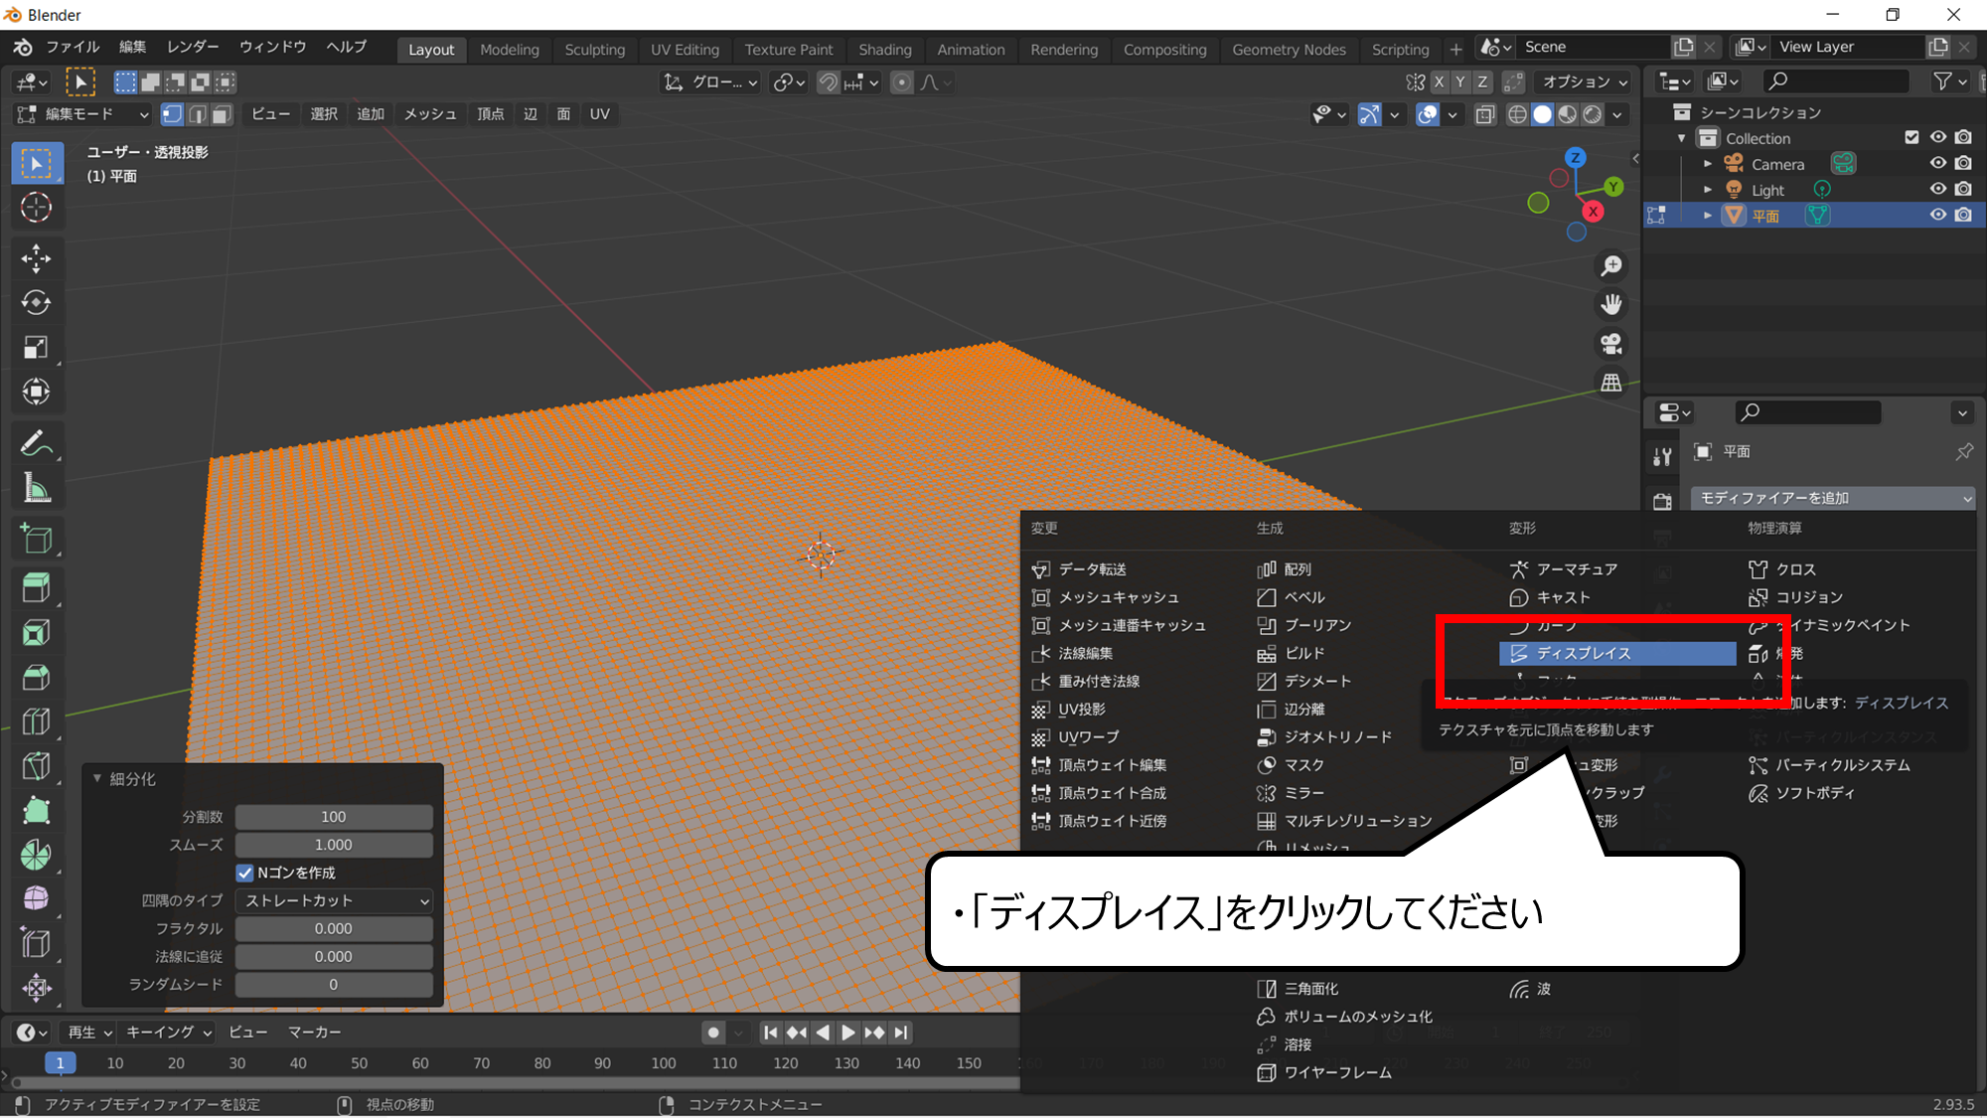Image resolution: width=1987 pixels, height=1118 pixels.
Task: Switch to face select mode
Action: pyautogui.click(x=222, y=114)
